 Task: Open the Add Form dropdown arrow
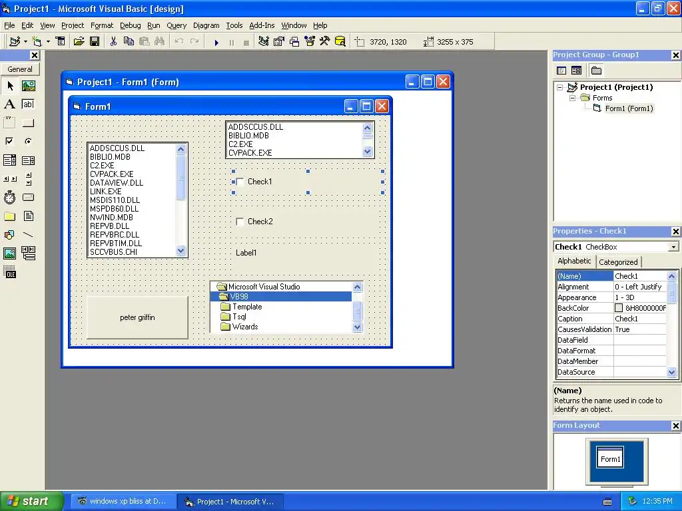click(x=48, y=42)
